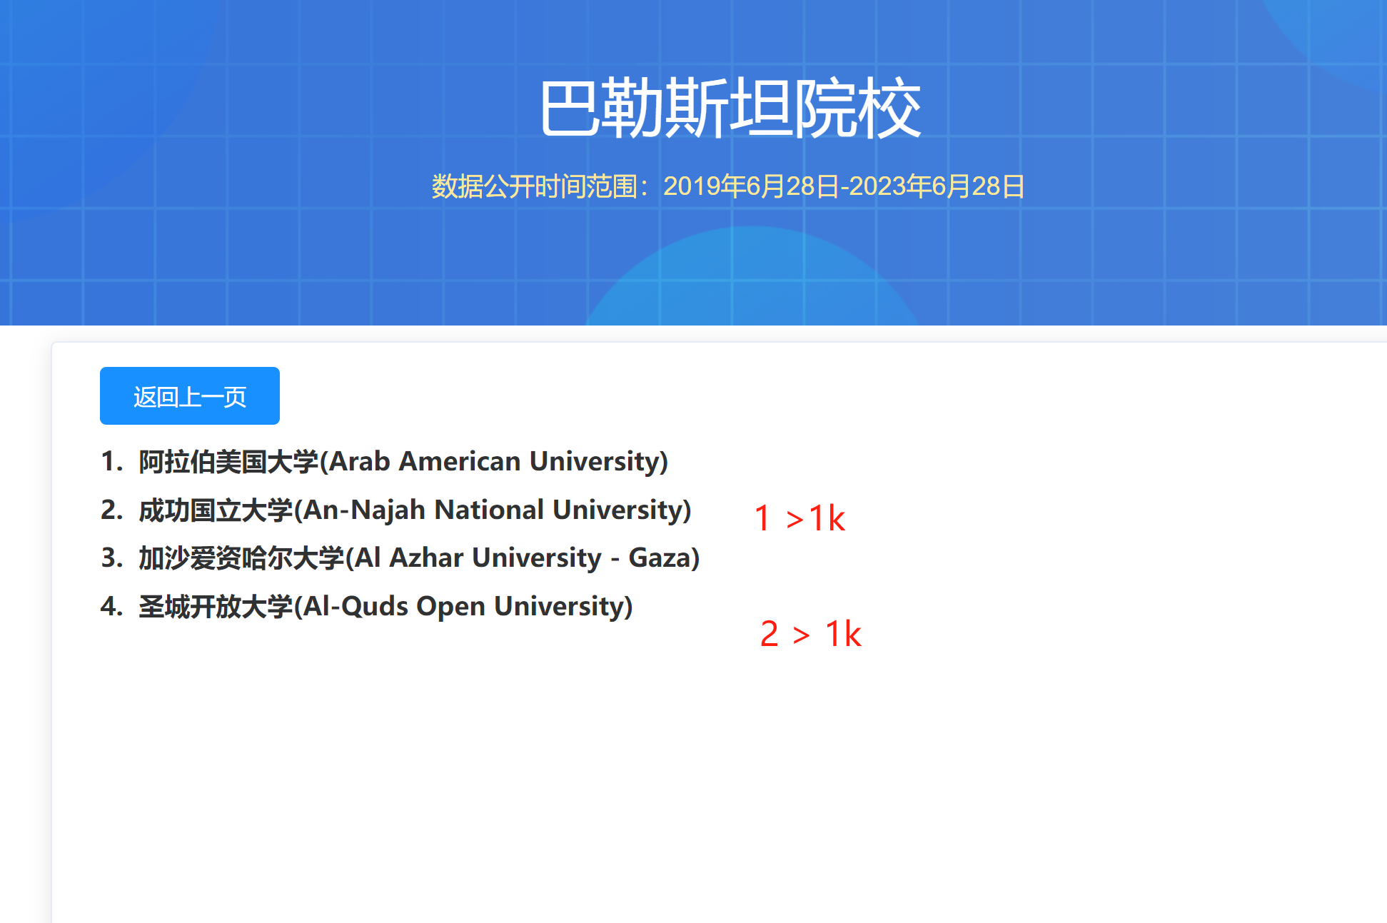Click the red "1 >1k" annotation
Viewport: 1387px width, 923px height.
[800, 518]
